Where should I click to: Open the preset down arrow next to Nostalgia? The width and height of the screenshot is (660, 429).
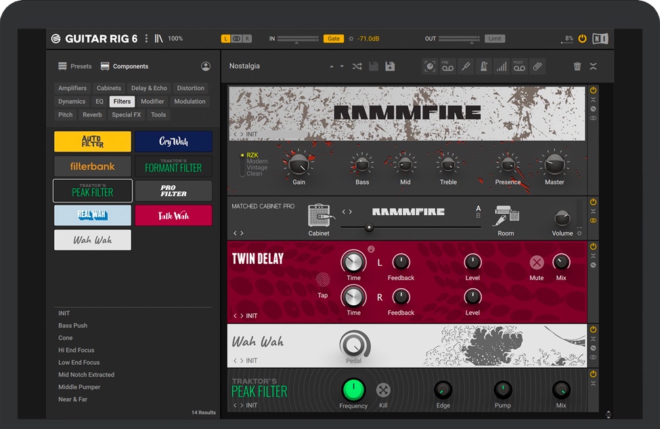[x=342, y=66]
